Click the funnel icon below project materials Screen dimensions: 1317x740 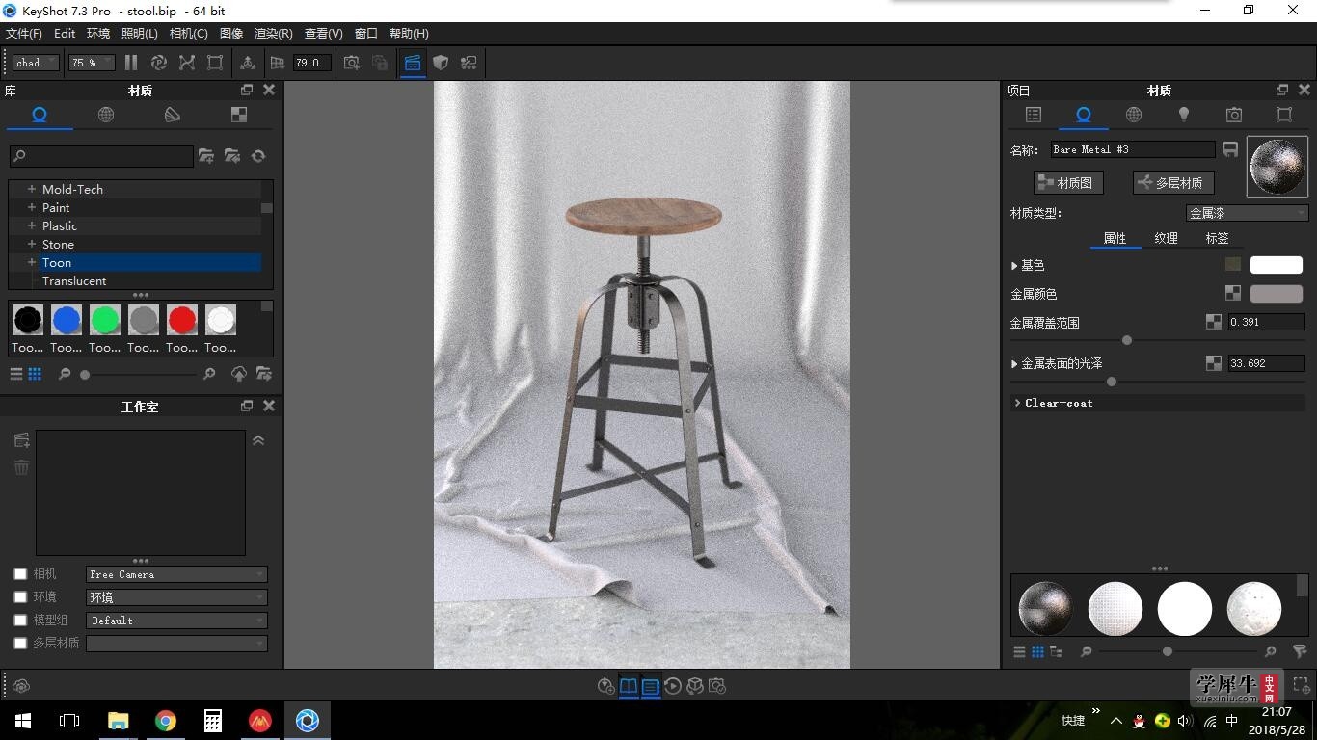[x=1300, y=652]
